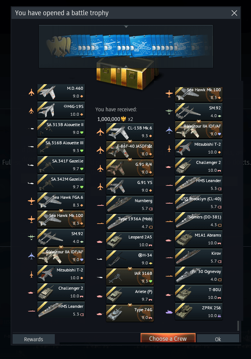Click the blue jet icon next to the right-column Vautour IIA
Screen dimensions: 251x359
pyautogui.click(x=169, y=130)
